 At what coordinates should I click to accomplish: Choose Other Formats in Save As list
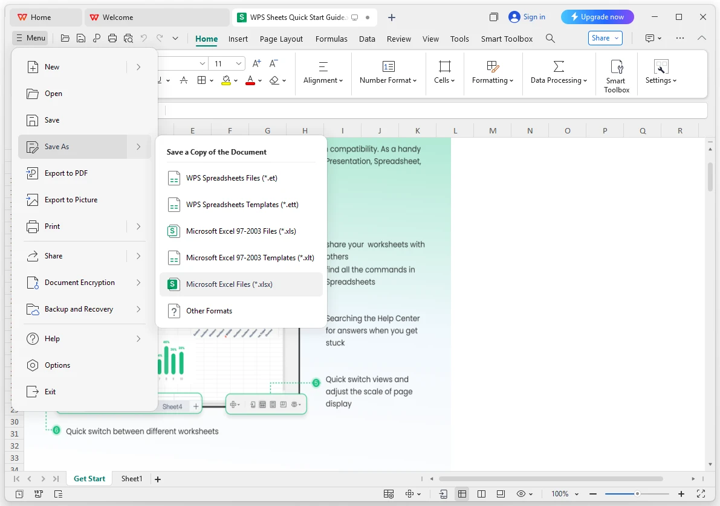[x=241, y=311]
